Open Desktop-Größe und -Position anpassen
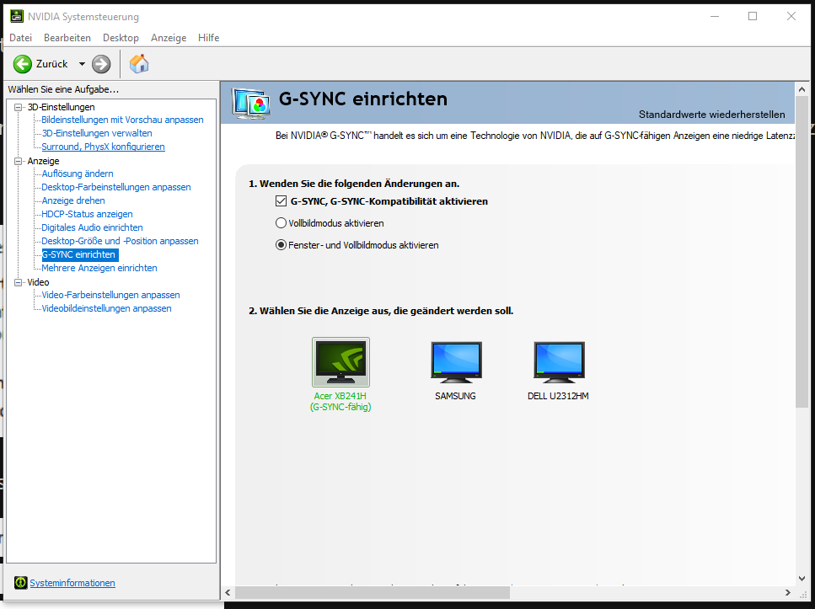Viewport: 815px width, 609px height. pos(120,241)
